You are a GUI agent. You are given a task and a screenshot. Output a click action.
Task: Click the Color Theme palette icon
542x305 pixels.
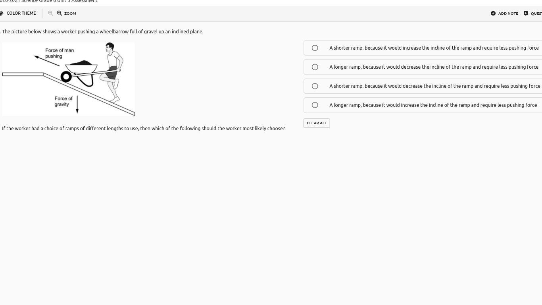coord(2,13)
